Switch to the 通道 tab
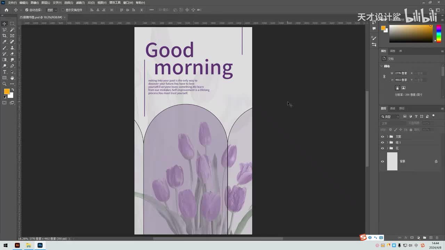The height and width of the screenshot is (250, 445). (x=393, y=108)
